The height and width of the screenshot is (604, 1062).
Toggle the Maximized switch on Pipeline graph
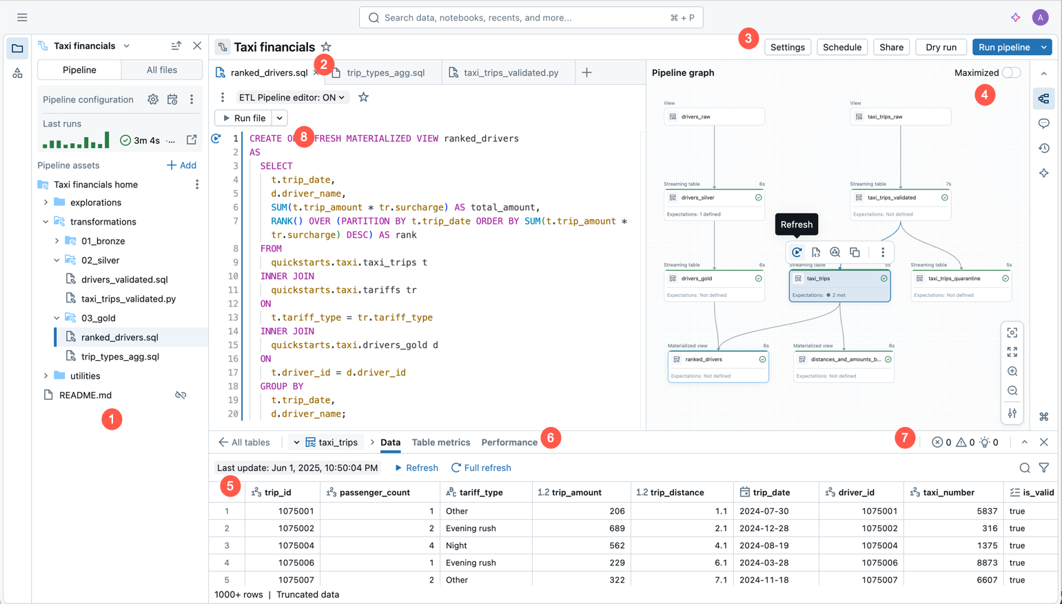coord(1012,72)
